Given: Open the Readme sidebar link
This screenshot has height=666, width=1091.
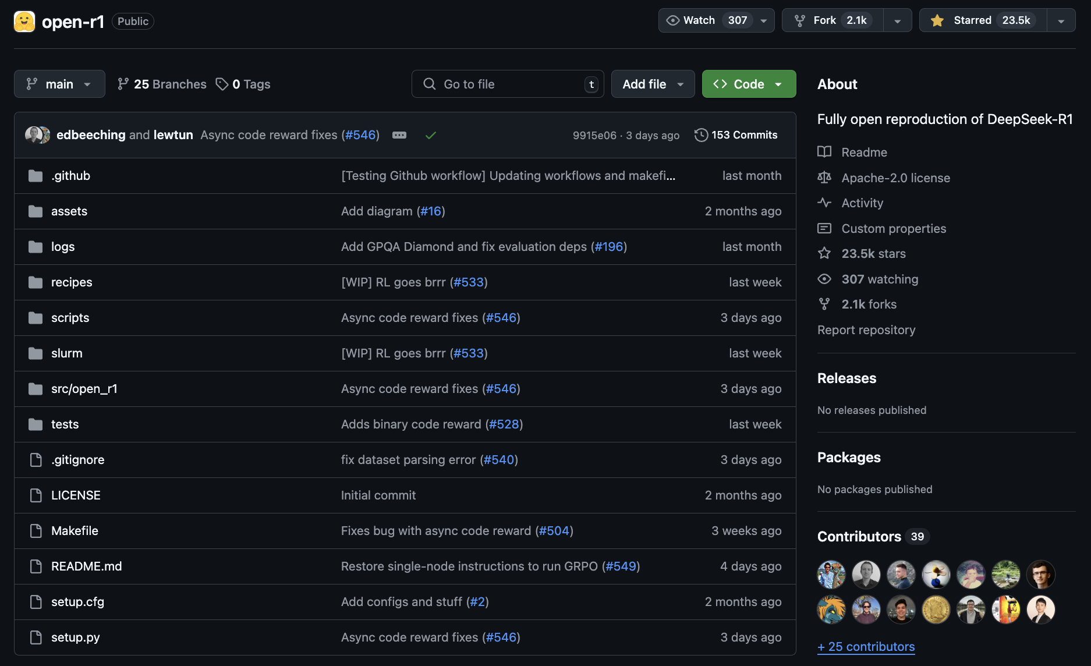Looking at the screenshot, I should coord(864,152).
